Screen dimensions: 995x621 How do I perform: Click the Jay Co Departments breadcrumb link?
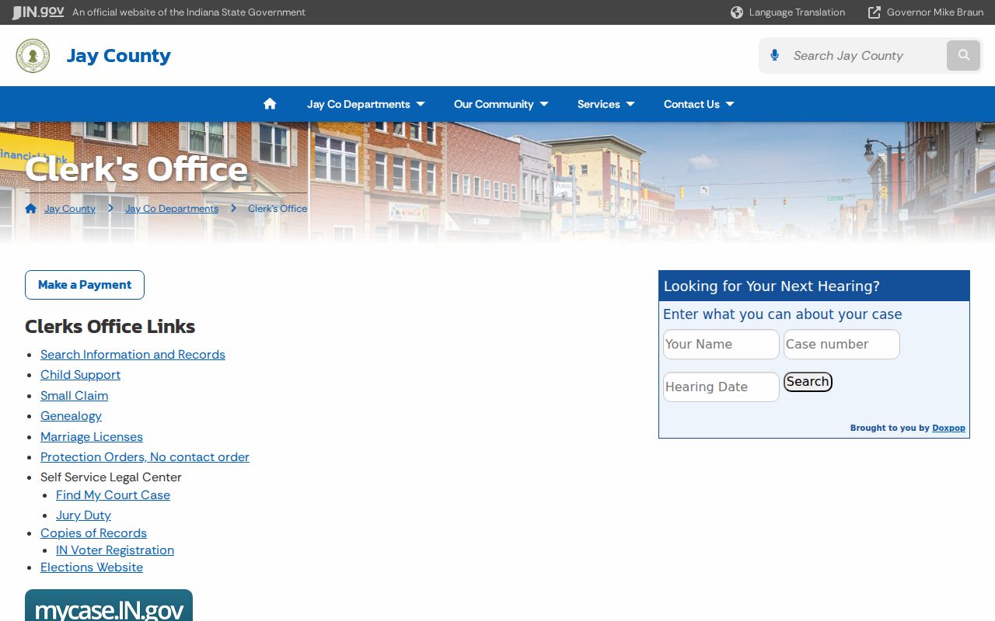172,209
